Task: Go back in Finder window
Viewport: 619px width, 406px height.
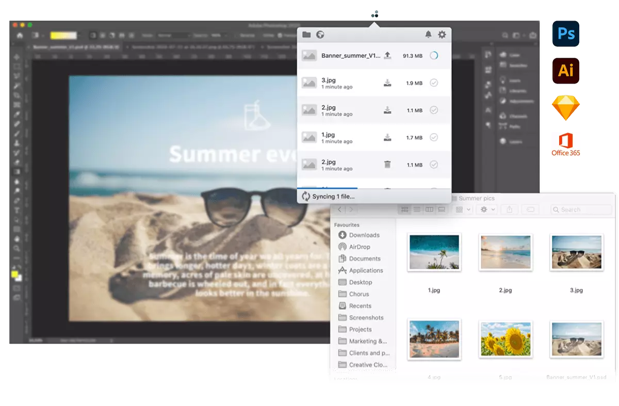Action: (340, 209)
